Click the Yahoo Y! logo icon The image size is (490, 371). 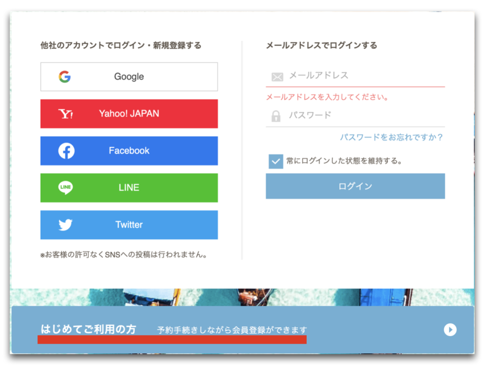(x=66, y=114)
